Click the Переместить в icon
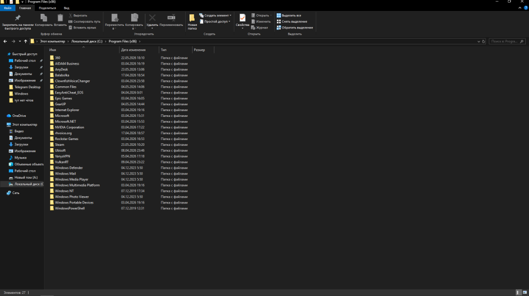 click(115, 17)
